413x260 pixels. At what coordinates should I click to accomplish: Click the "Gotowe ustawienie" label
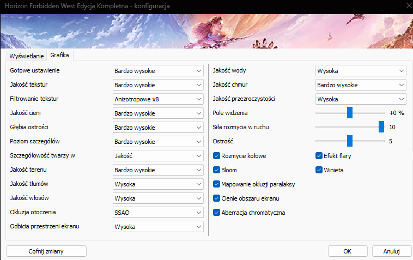pyautogui.click(x=35, y=70)
